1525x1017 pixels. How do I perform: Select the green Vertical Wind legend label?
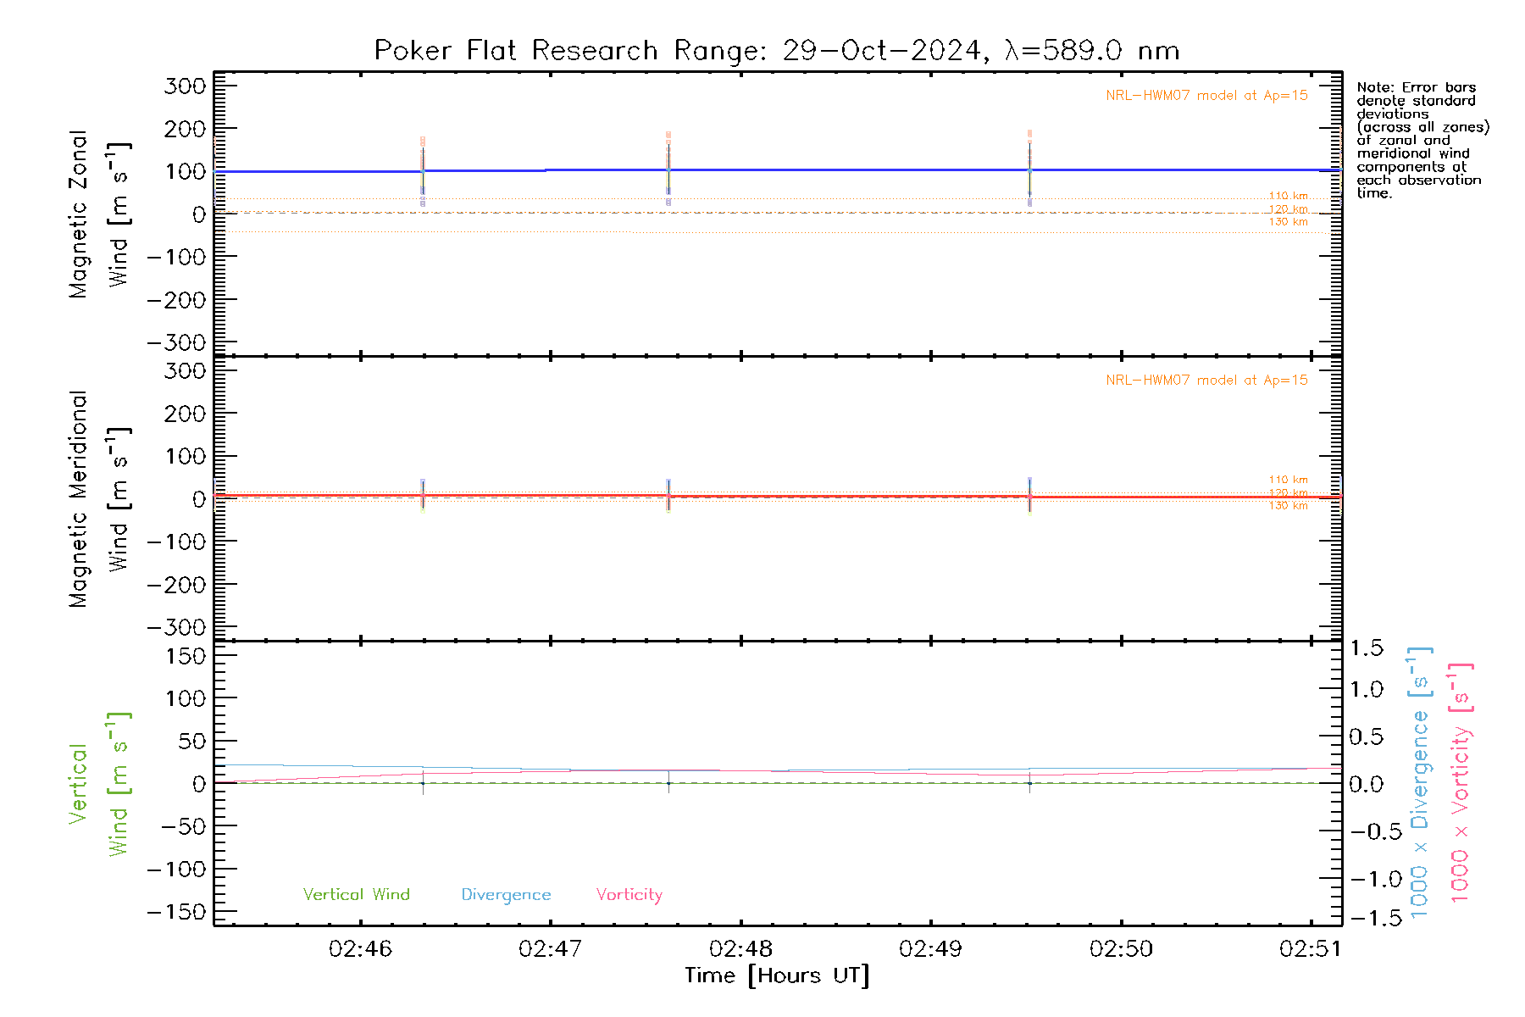point(356,894)
